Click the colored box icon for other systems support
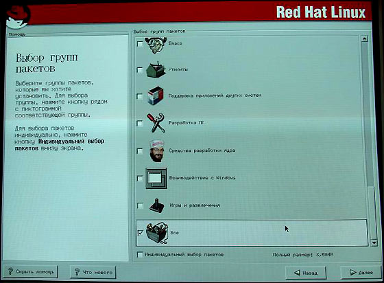 156,95
